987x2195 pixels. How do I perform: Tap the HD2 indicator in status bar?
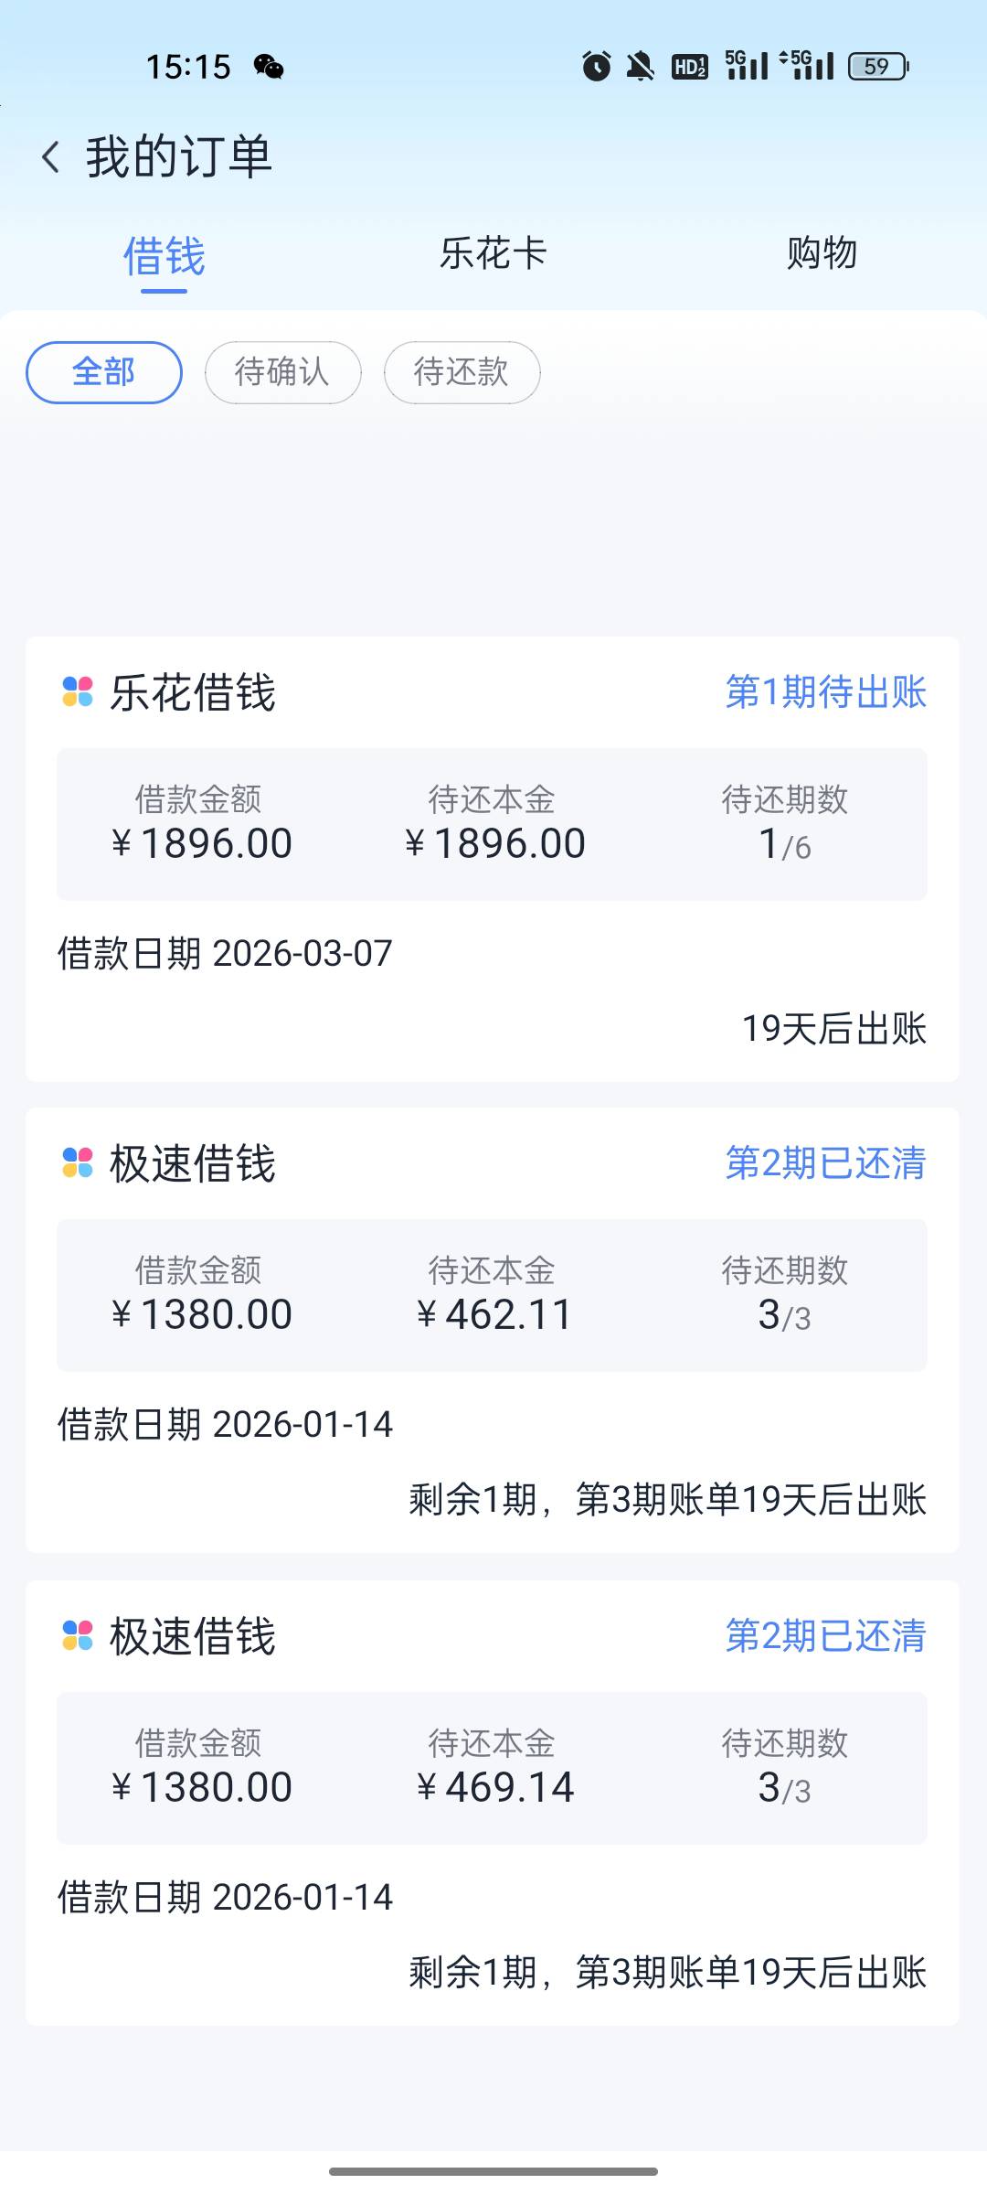pyautogui.click(x=689, y=66)
